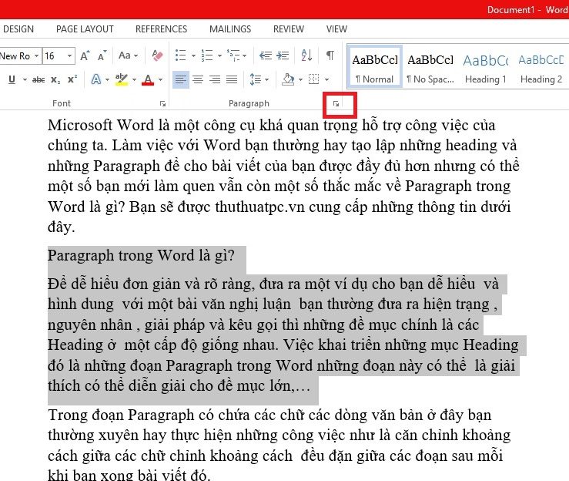569x481 pixels.
Task: Select Align Left
Action: coord(181,79)
